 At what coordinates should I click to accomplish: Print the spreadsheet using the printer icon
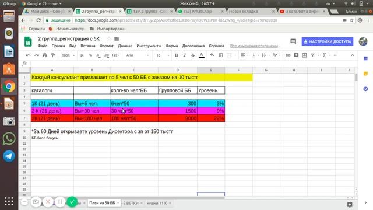point(45,55)
